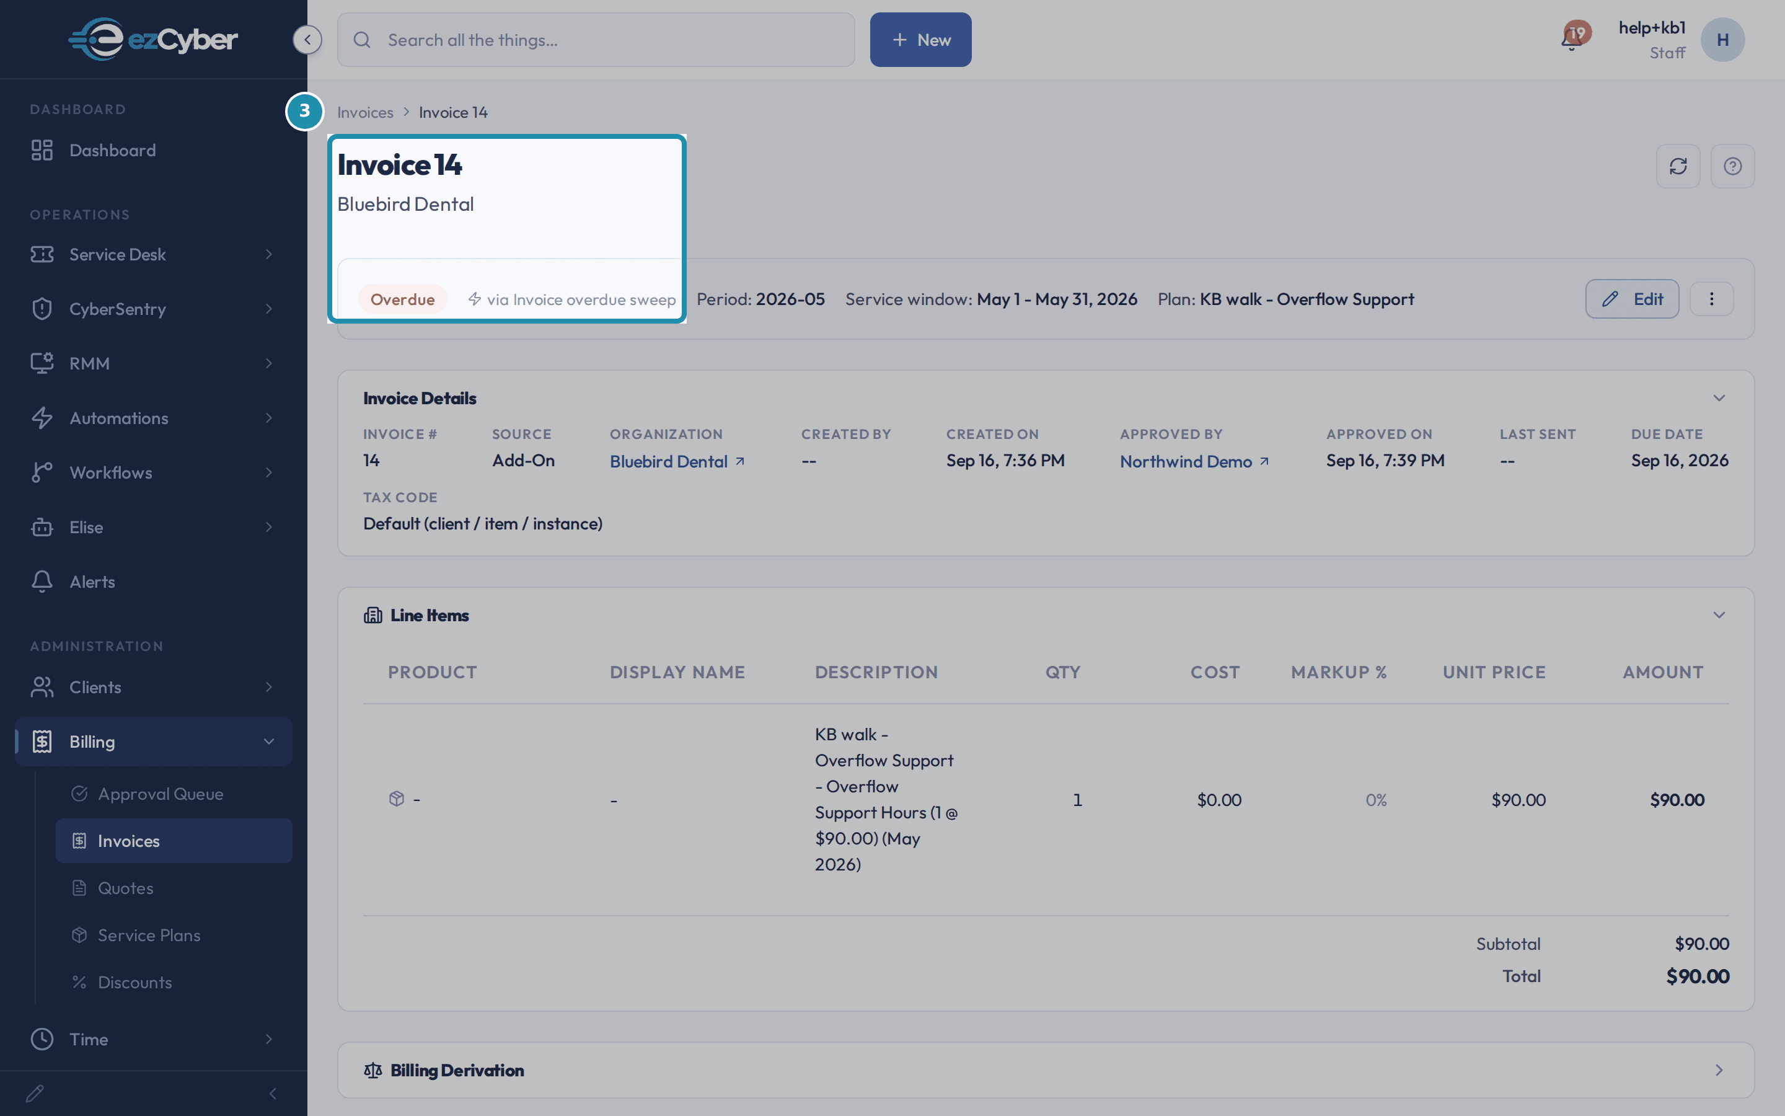Click the Elise robot icon
This screenshot has height=1116, width=1785.
(x=42, y=527)
